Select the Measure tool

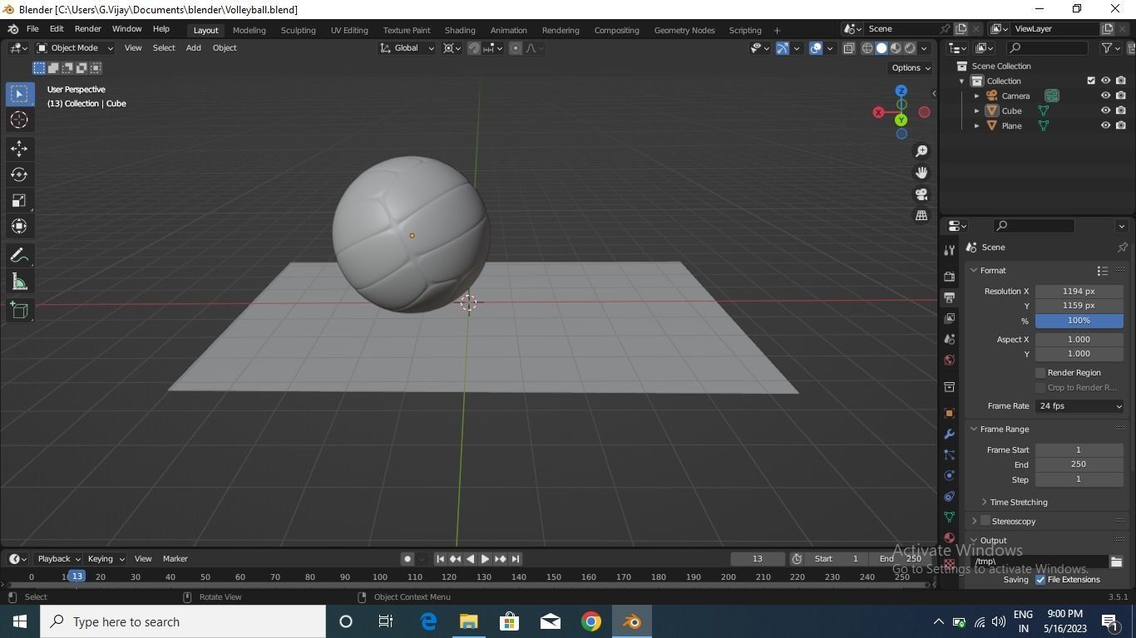coord(19,282)
